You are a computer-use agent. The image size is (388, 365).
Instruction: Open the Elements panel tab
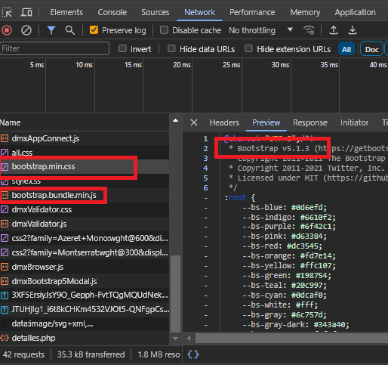click(x=66, y=12)
